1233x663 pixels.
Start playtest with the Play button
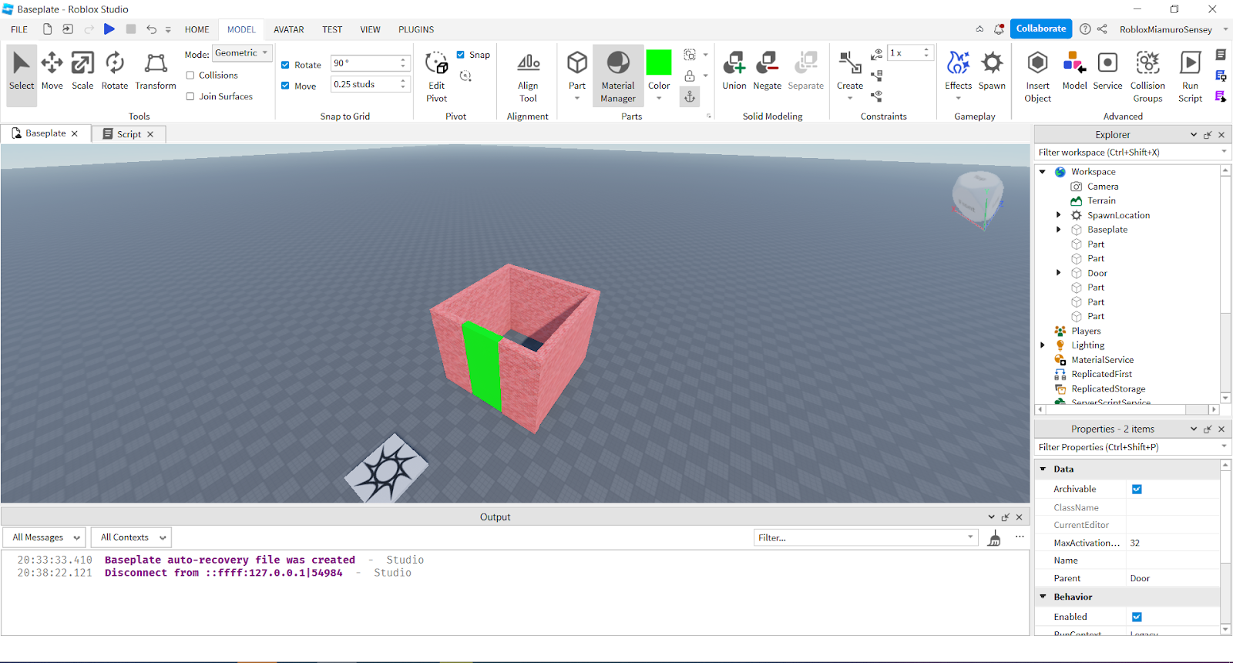pyautogui.click(x=109, y=29)
